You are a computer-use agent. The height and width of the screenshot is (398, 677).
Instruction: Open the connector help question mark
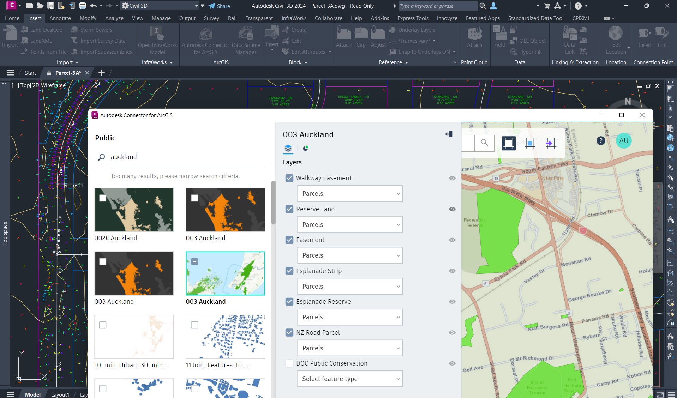[600, 141]
